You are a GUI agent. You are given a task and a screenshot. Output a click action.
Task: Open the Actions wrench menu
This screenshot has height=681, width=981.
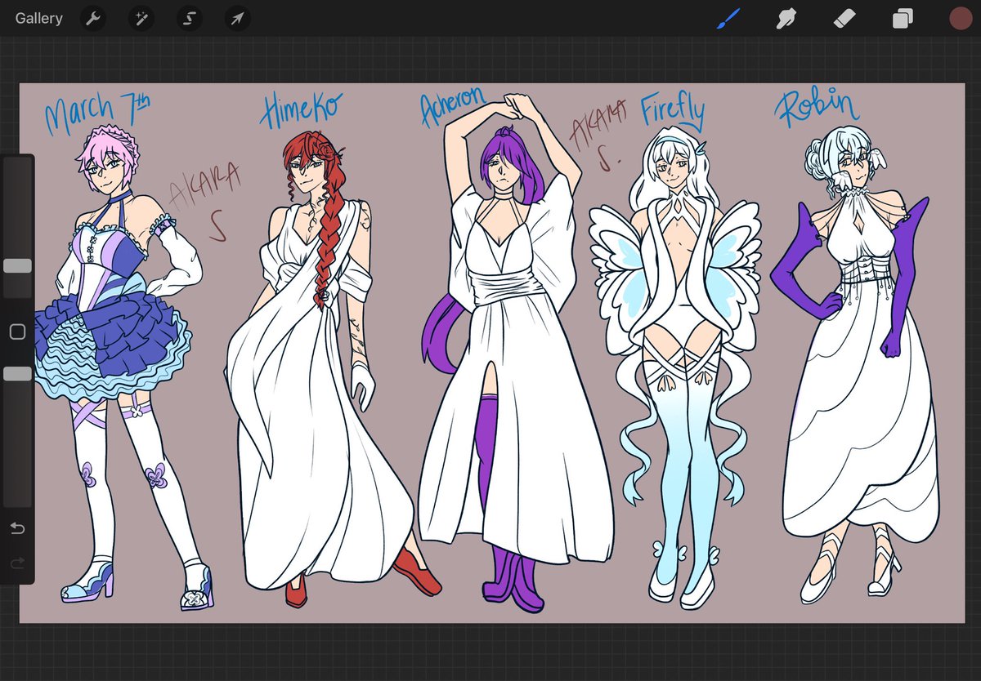93,19
